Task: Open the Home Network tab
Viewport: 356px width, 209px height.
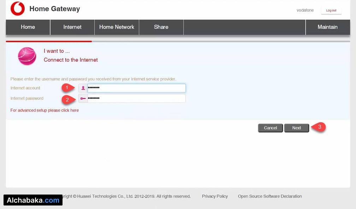Action: click(x=117, y=27)
